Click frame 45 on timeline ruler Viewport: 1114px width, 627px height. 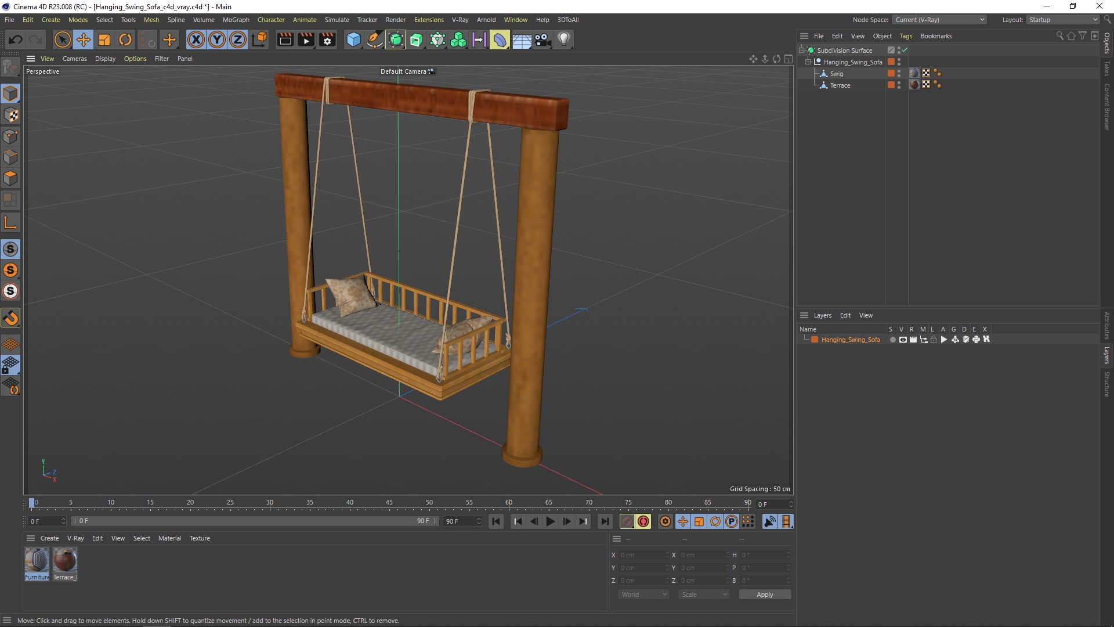[x=389, y=503]
